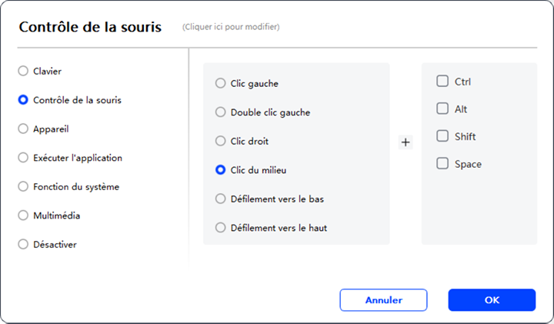
Task: Select Défilement vers le haut
Action: pyautogui.click(x=221, y=227)
